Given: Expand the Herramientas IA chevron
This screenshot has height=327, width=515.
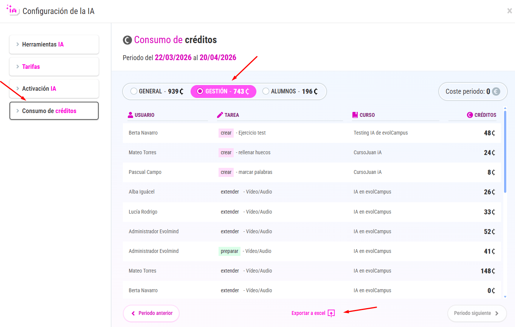Looking at the screenshot, I should tap(18, 44).
